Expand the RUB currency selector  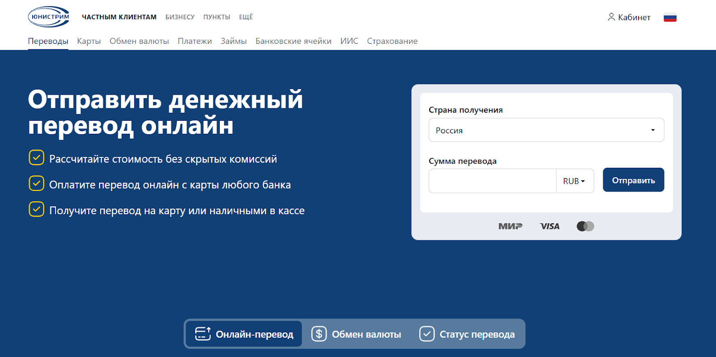click(574, 181)
